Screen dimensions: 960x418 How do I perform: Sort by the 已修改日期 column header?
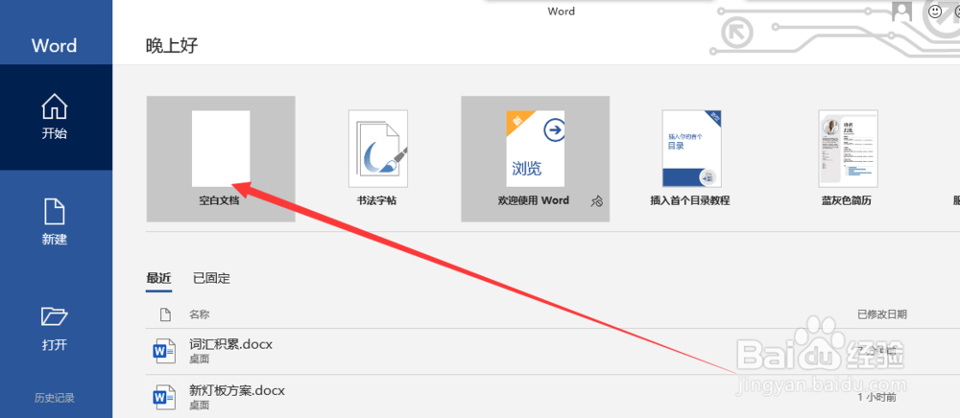(x=882, y=314)
